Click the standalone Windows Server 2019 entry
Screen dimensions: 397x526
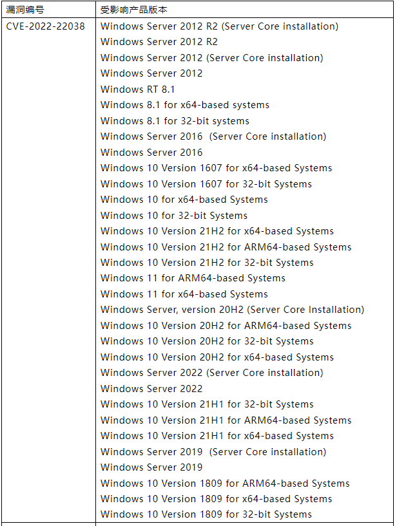tap(151, 467)
